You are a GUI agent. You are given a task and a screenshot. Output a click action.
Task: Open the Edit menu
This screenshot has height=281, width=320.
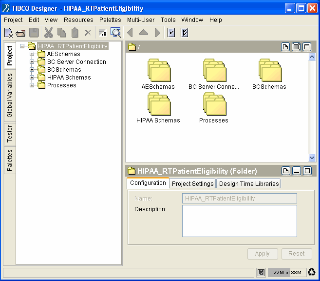pyautogui.click(x=34, y=20)
